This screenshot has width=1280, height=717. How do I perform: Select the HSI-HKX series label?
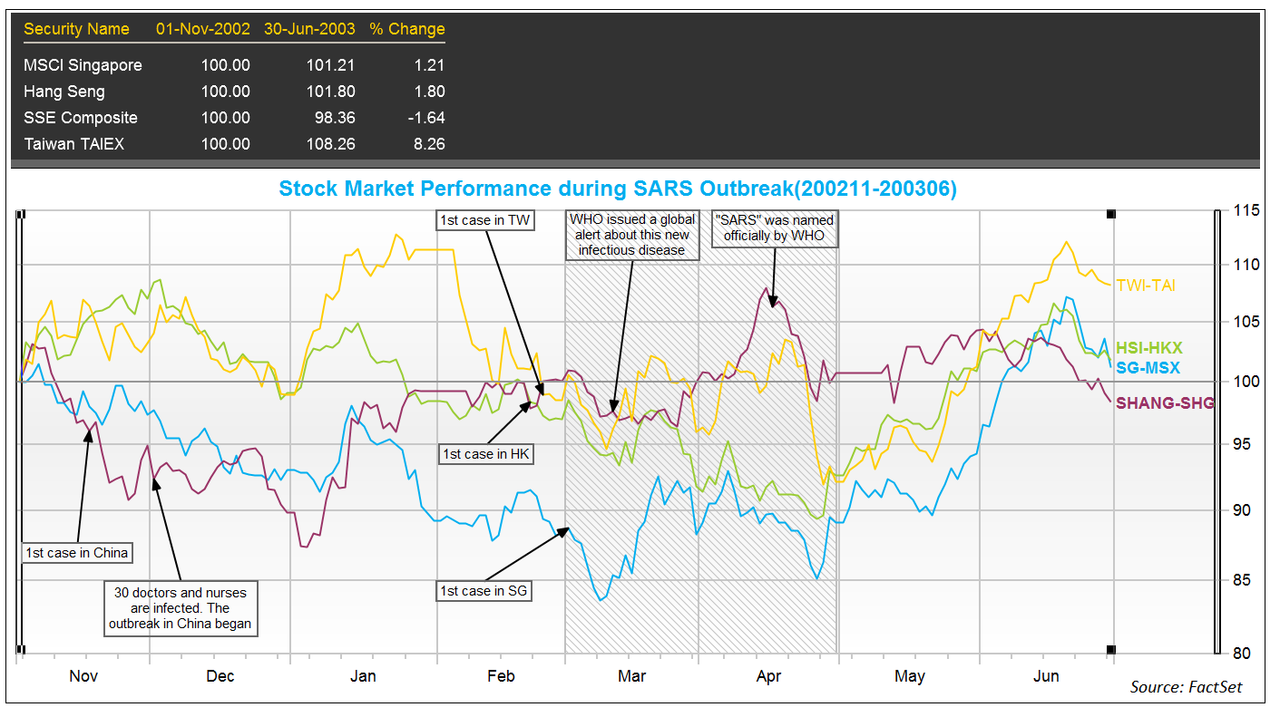[x=1149, y=348]
